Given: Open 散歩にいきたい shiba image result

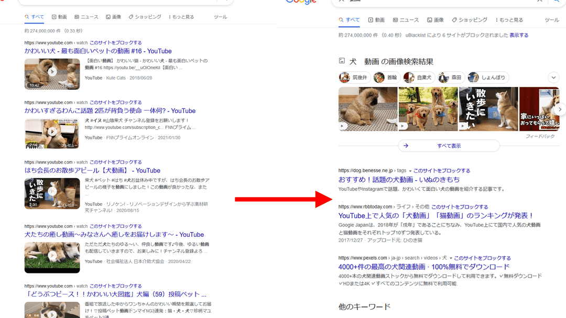Looking at the screenshot, I should (488, 108).
